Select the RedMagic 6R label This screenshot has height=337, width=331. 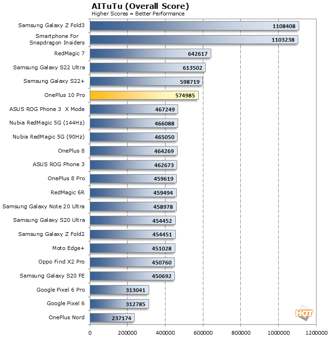click(68, 192)
